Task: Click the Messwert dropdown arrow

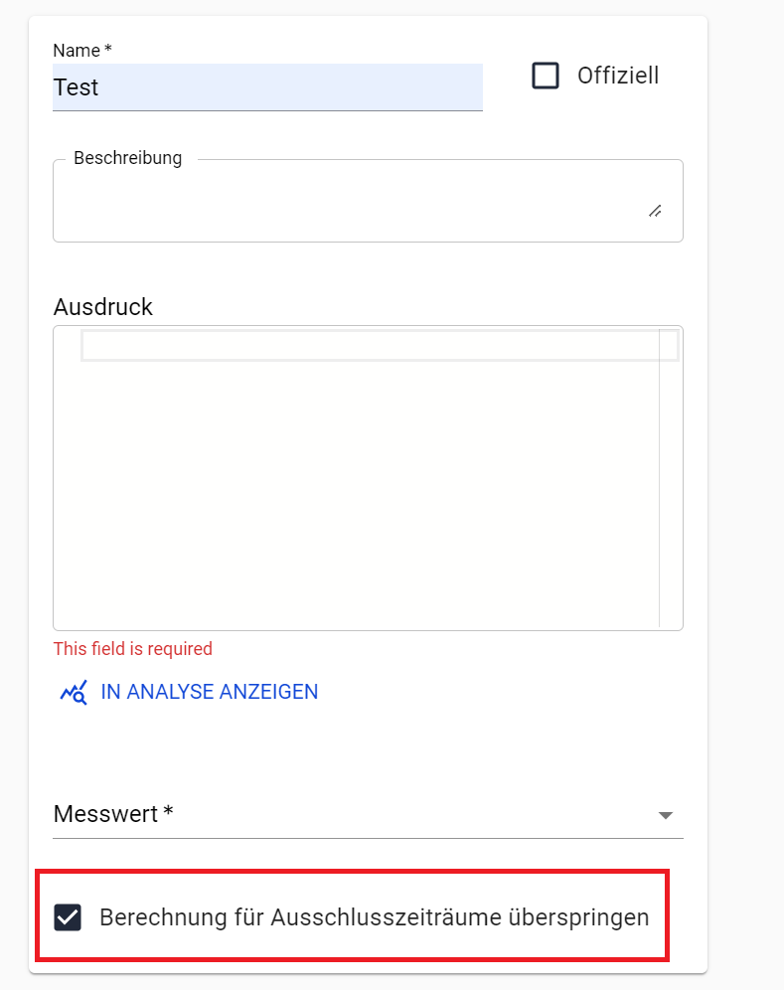Action: tap(665, 815)
